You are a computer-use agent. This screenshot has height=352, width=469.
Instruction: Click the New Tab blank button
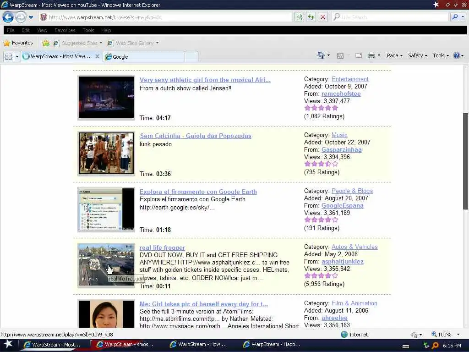point(191,56)
